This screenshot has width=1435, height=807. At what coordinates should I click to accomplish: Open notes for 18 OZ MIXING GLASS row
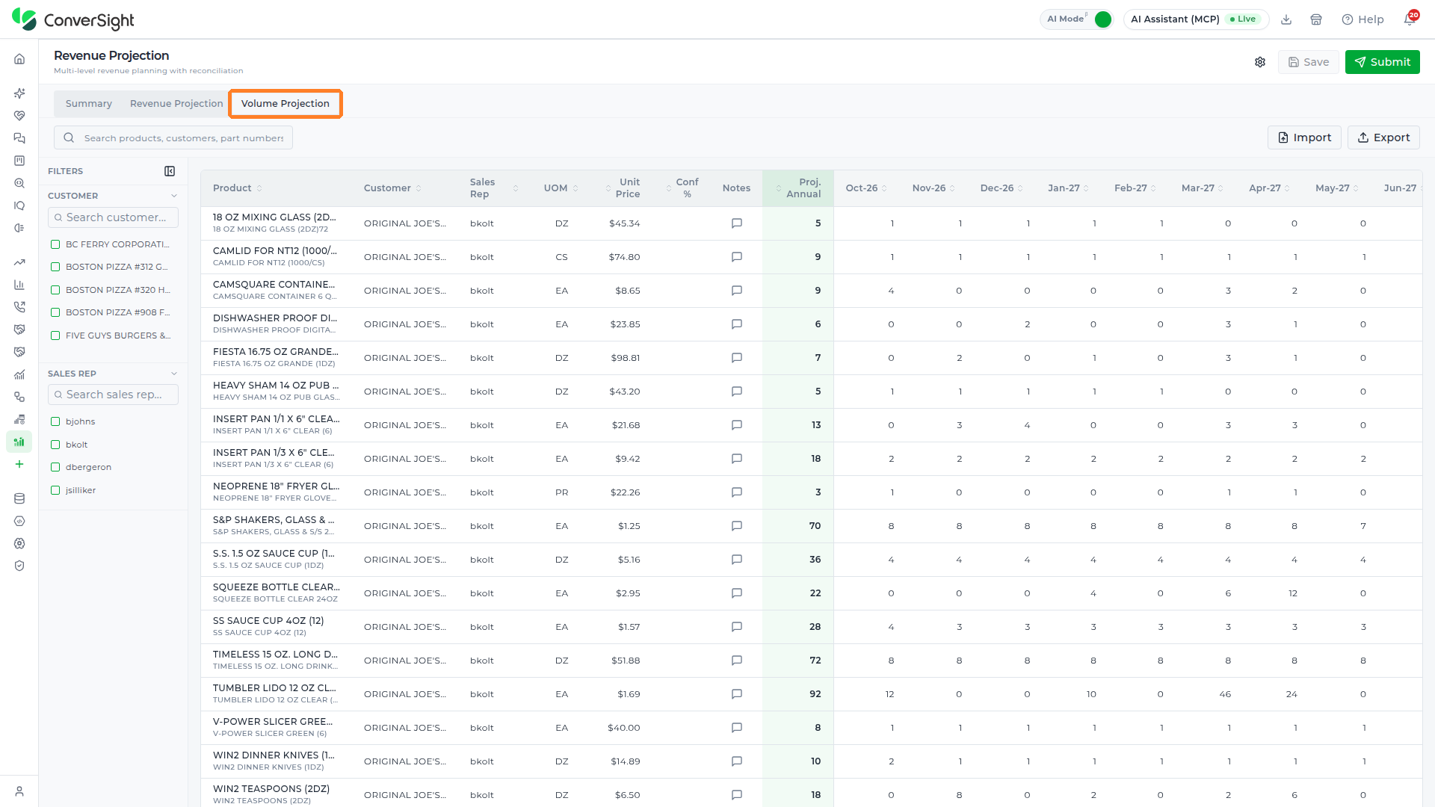click(x=736, y=223)
